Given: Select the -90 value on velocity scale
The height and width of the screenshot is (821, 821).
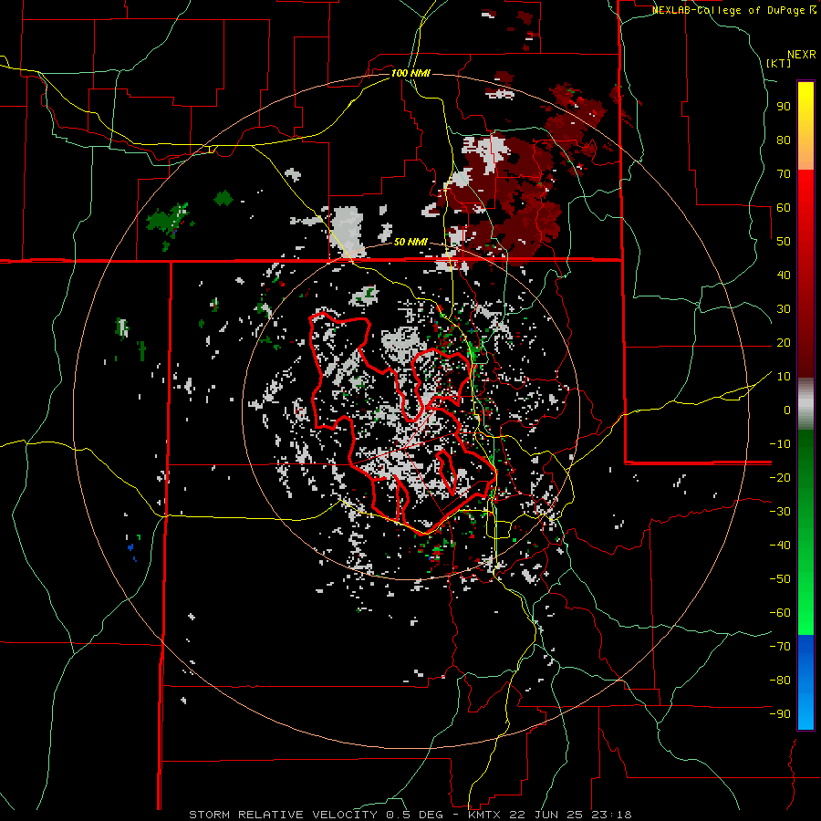Looking at the screenshot, I should [x=780, y=714].
